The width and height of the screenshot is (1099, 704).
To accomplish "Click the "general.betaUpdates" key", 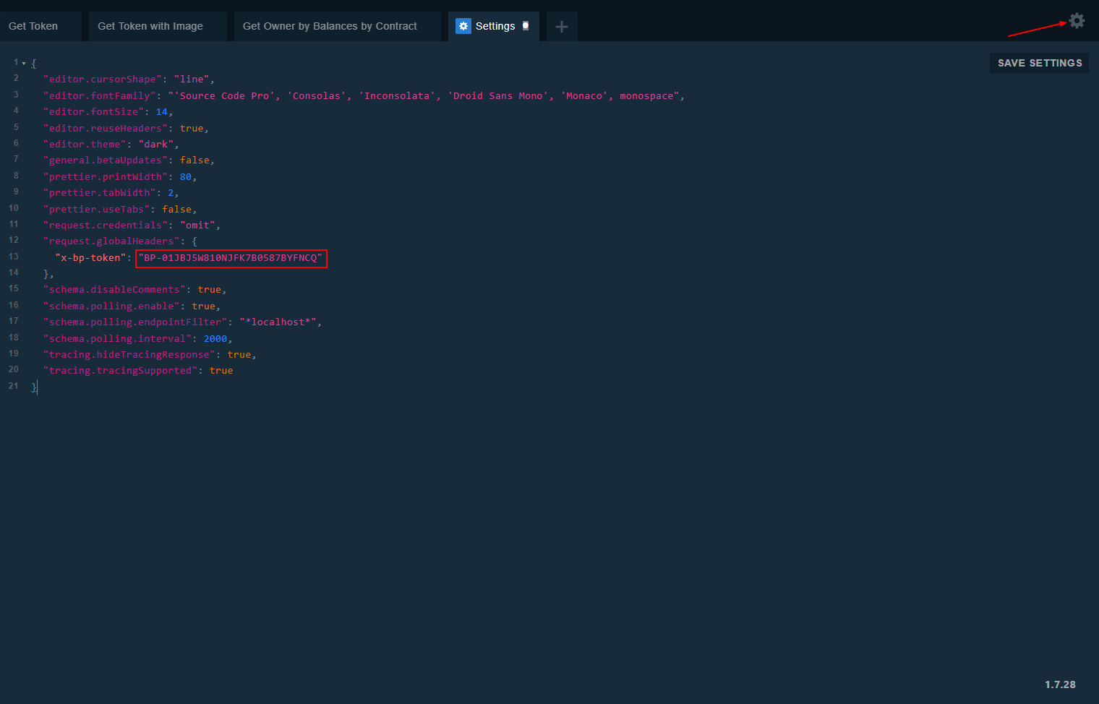I will coord(106,160).
